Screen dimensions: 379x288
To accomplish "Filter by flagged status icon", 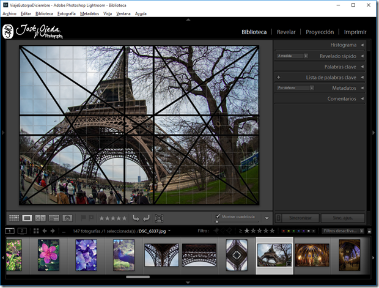I will coord(216,231).
